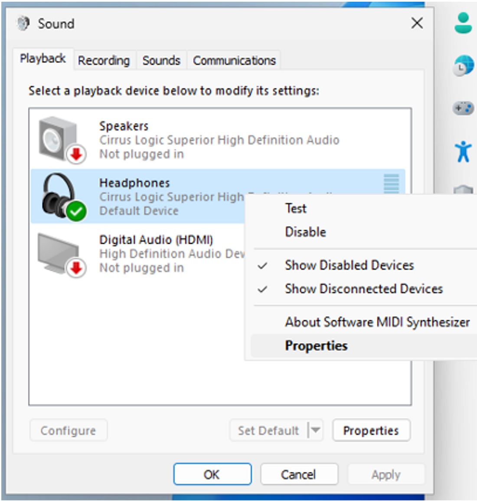477x501 pixels.
Task: Switch to the Recording tab
Action: coord(104,60)
